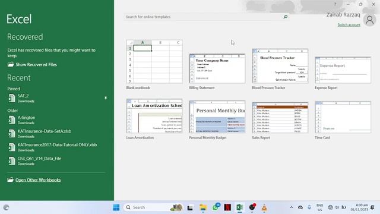Viewport: 380px width, 214px height.
Task: Open the Billing Statement template thumbnail
Action: 217,69
